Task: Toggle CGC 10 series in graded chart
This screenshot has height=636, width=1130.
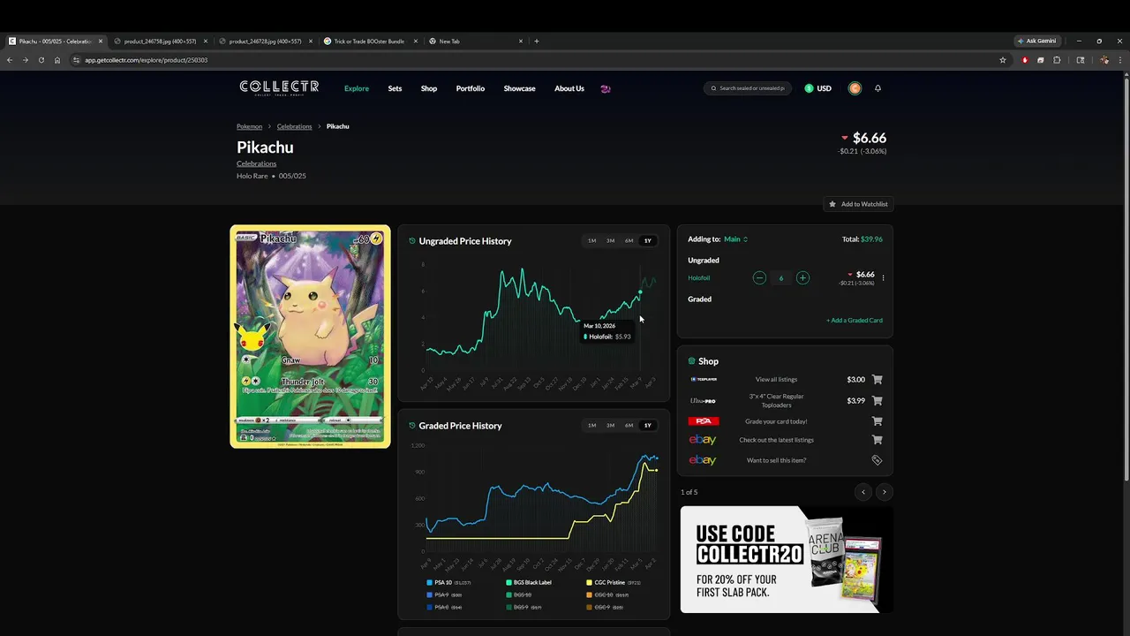Action: coord(607,595)
